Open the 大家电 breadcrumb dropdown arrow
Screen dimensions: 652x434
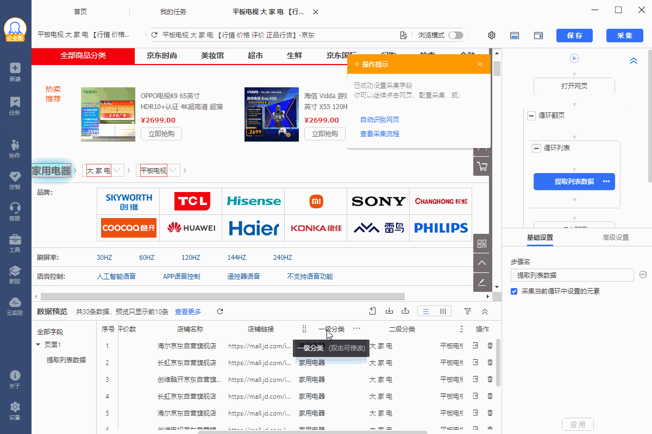click(118, 170)
